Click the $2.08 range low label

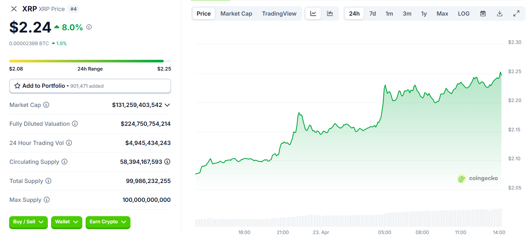tap(16, 69)
